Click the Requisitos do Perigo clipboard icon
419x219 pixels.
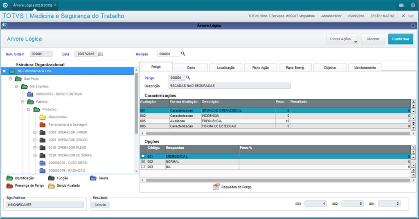(x=216, y=187)
